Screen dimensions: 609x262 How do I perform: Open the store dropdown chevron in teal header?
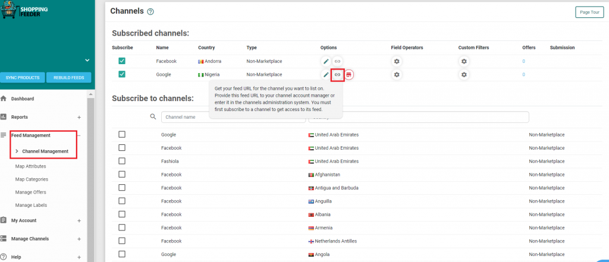(87, 60)
